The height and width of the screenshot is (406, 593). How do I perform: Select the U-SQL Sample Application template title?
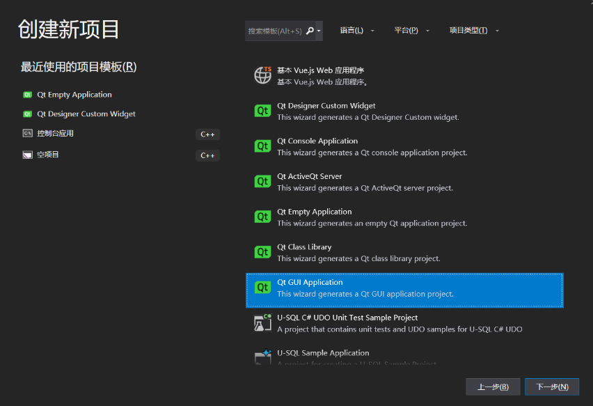pos(323,353)
